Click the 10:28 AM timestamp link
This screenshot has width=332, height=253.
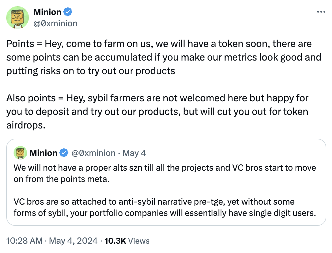tap(24, 241)
